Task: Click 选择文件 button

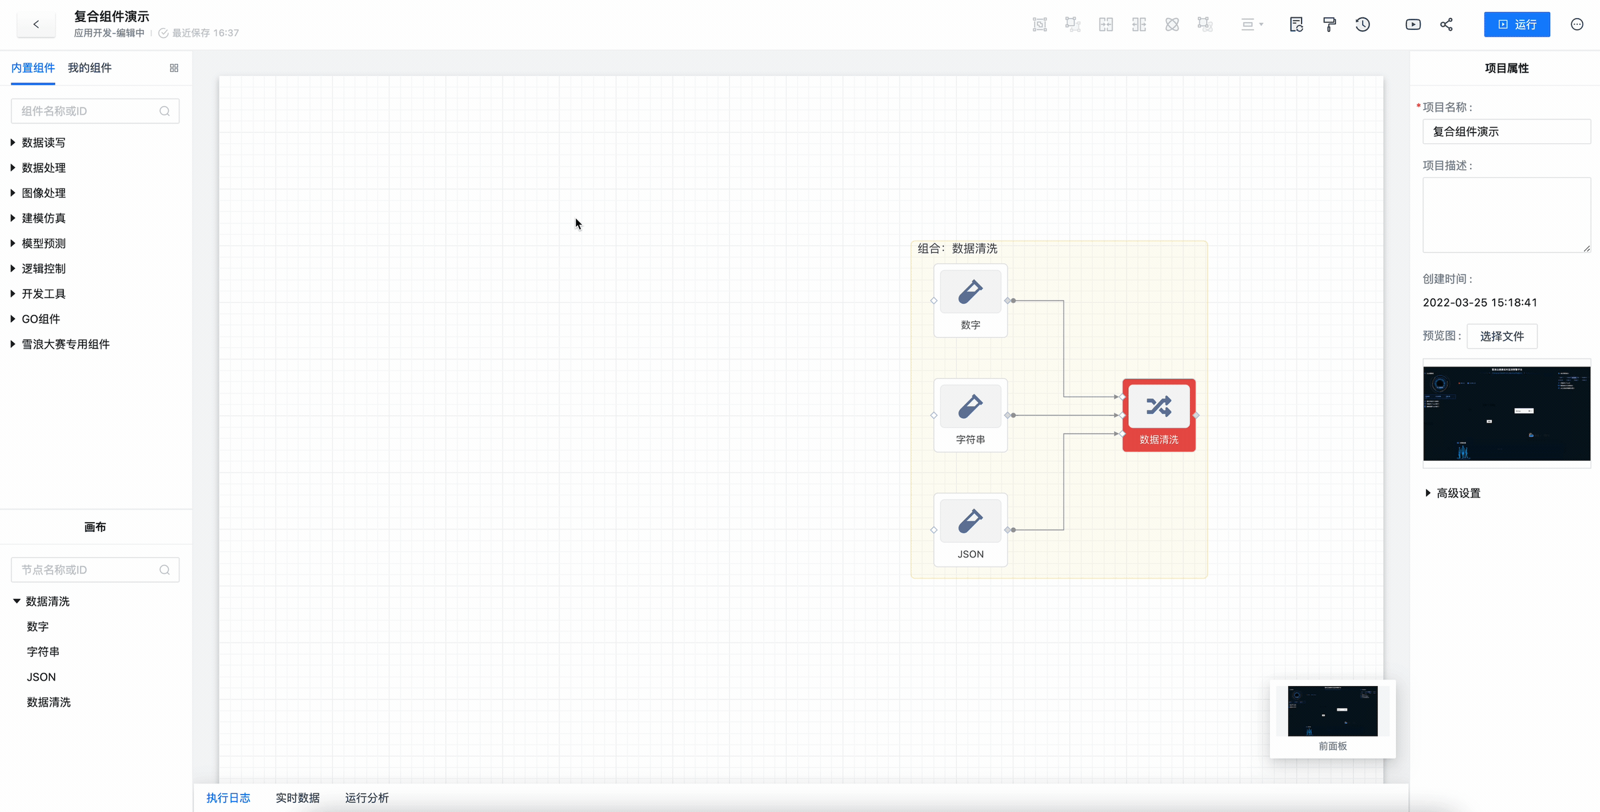Action: 1501,337
